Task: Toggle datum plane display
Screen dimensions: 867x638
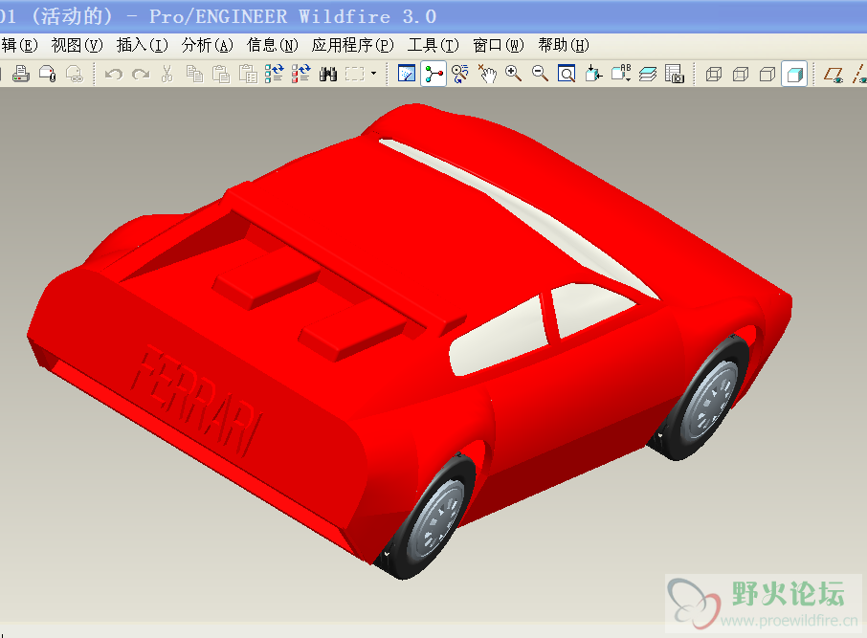Action: point(834,74)
